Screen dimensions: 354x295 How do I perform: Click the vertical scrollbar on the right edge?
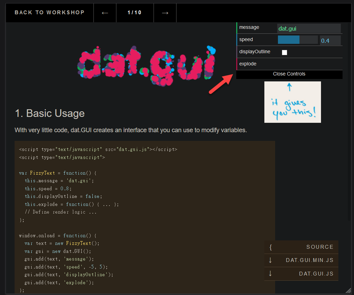click(x=349, y=122)
